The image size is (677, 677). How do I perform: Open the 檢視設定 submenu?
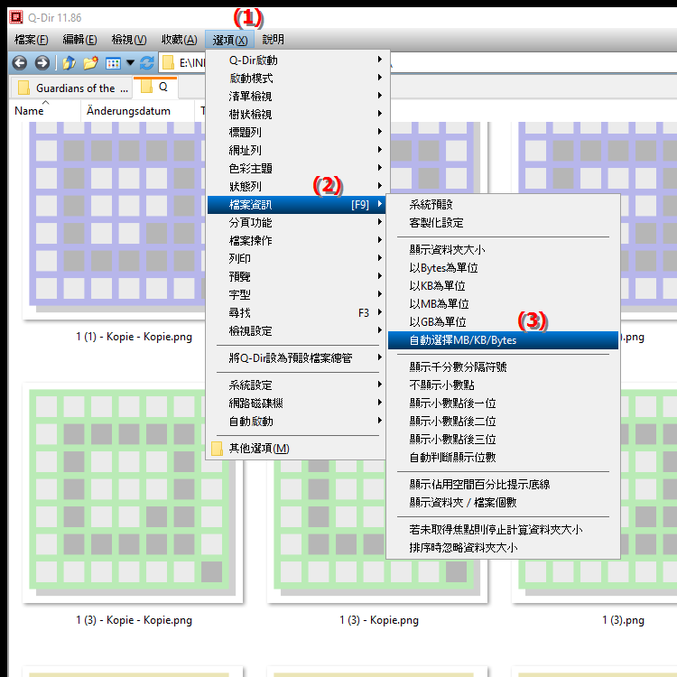(298, 331)
